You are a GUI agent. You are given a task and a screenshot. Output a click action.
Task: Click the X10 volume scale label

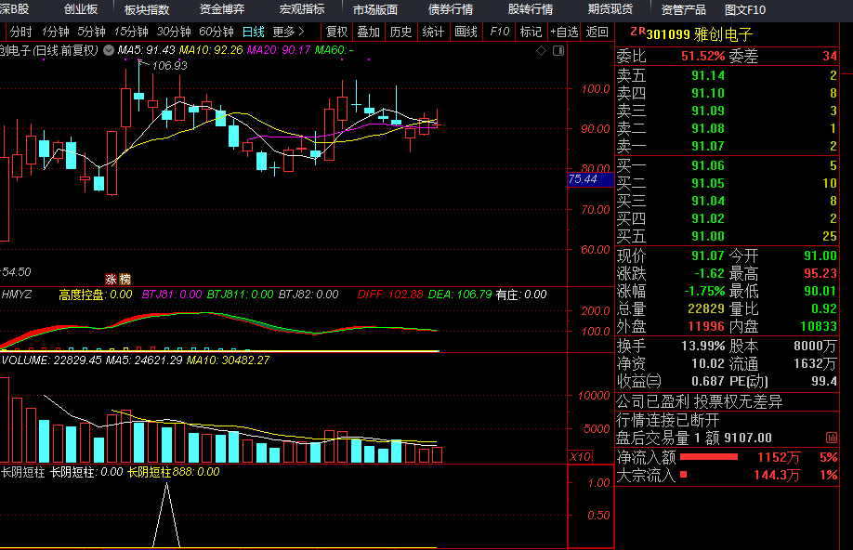580,456
